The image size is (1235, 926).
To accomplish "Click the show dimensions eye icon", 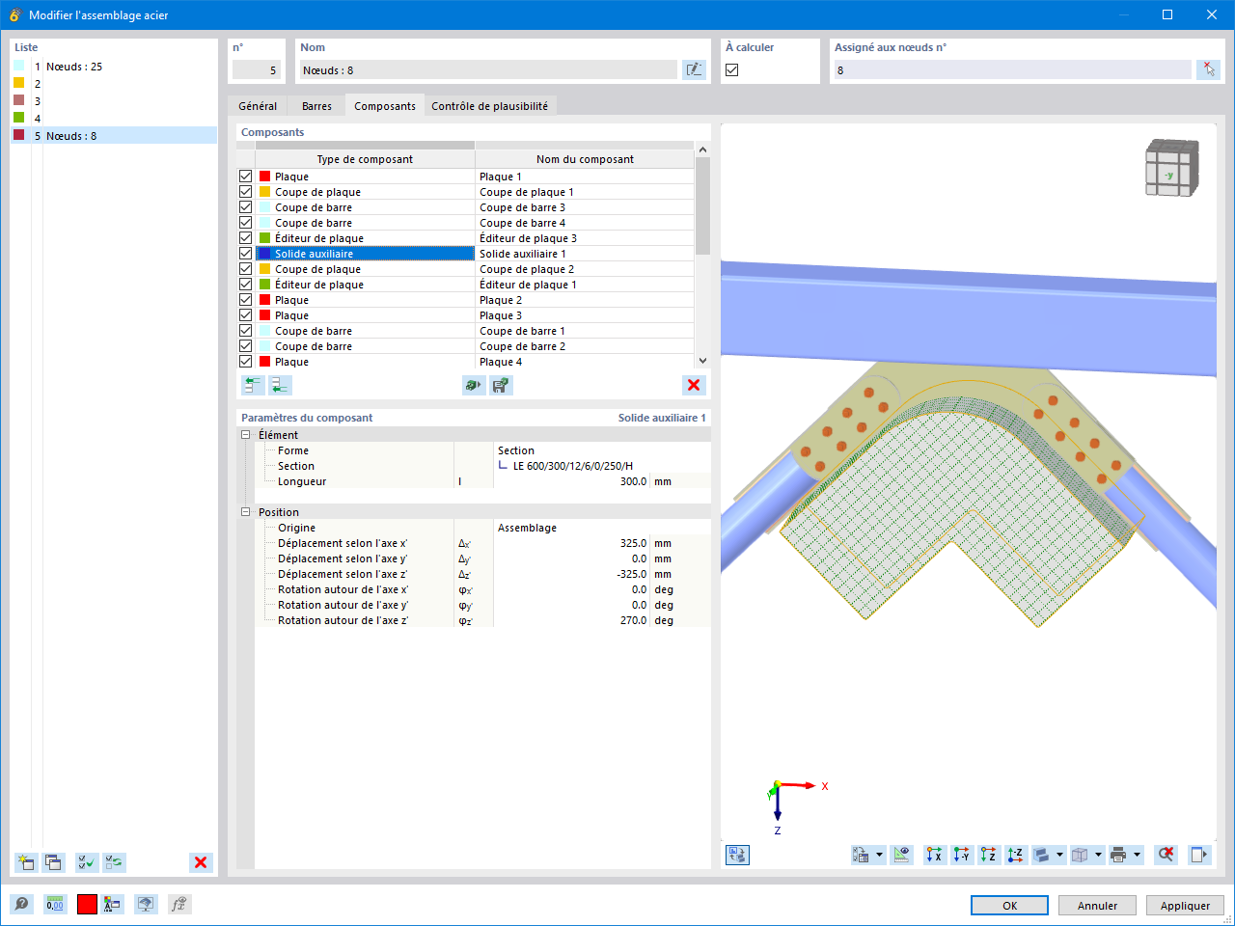I will (901, 855).
